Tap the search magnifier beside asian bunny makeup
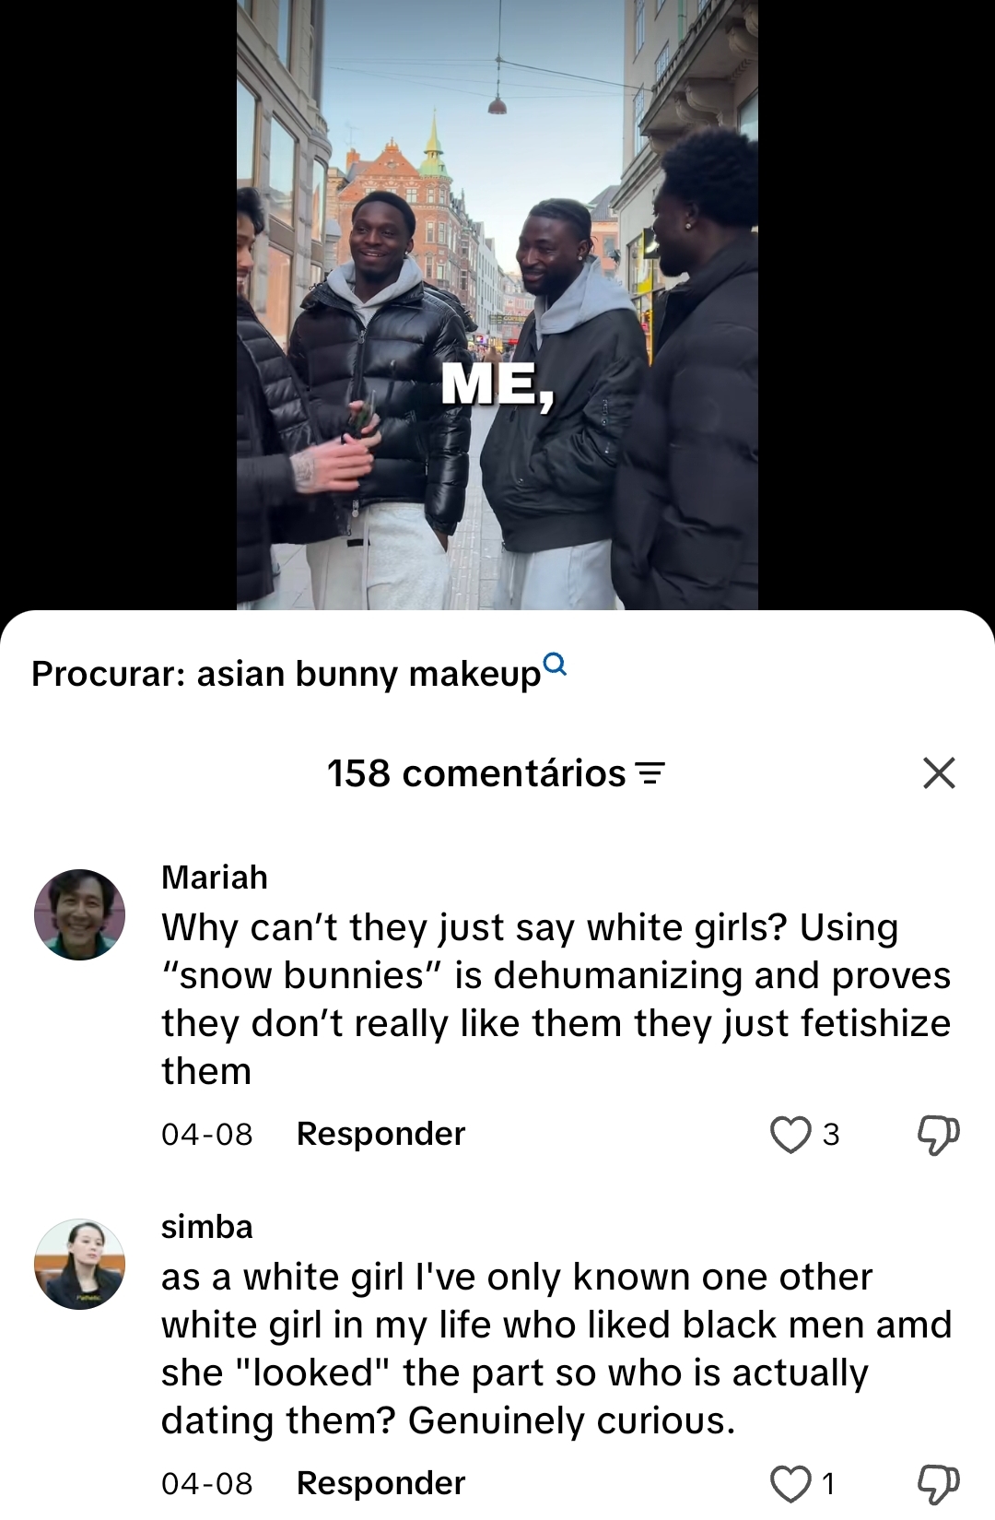 tap(556, 664)
